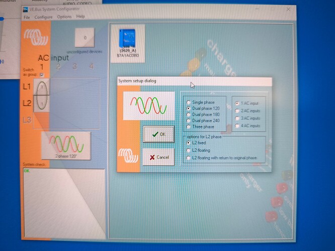This screenshot has height=251, width=335.
Task: Confirm the dialog with OK button
Action: (x=159, y=134)
